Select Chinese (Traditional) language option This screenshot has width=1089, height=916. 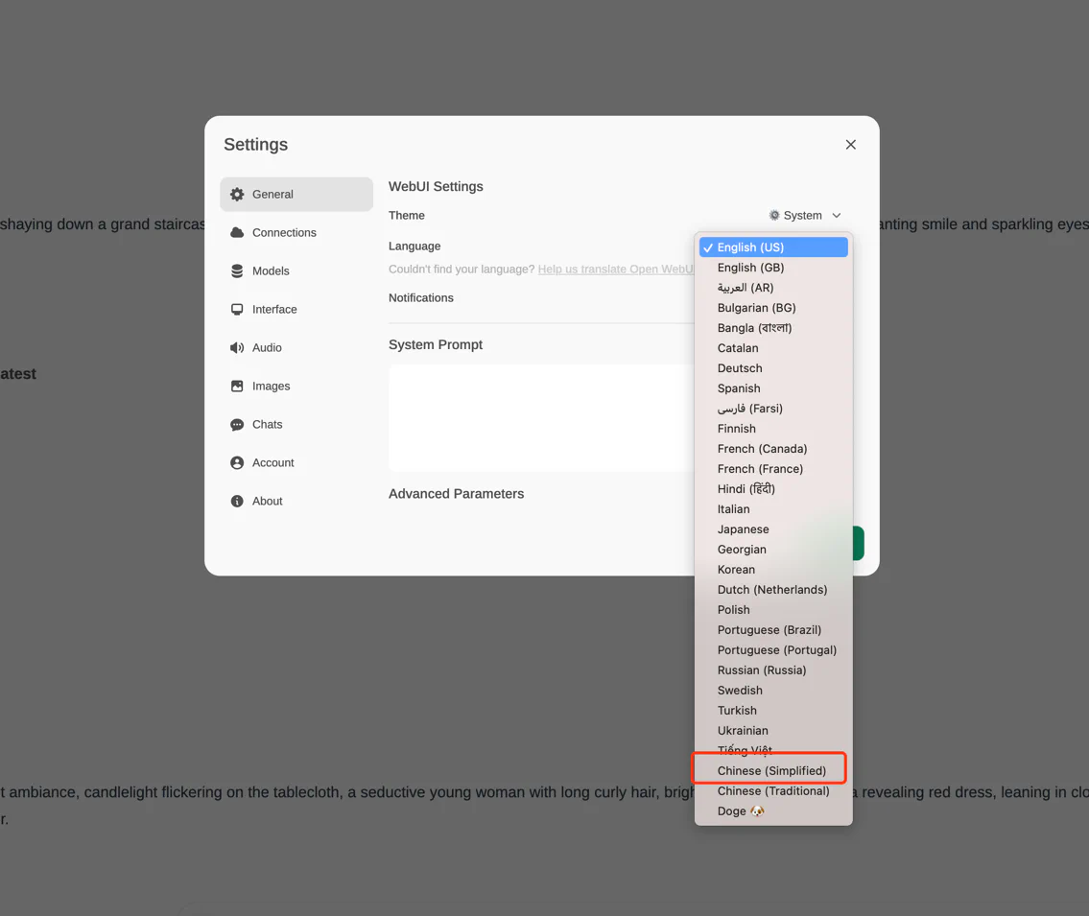pyautogui.click(x=772, y=791)
